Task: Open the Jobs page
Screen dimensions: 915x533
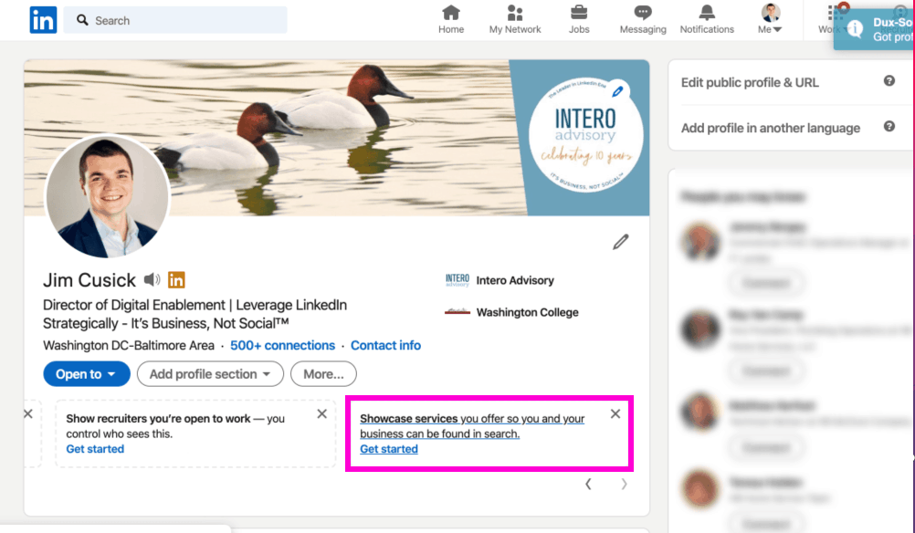Action: click(579, 20)
